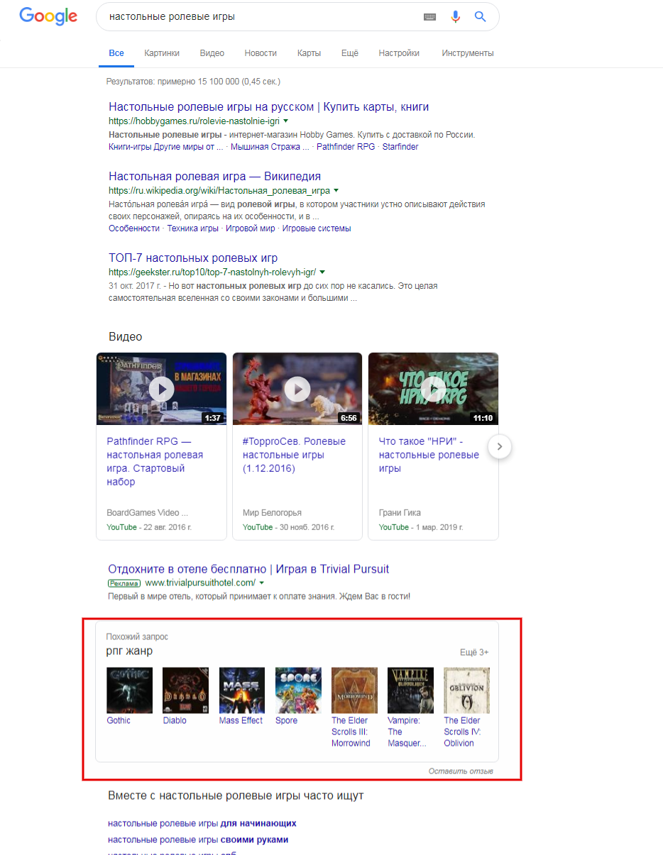
Task: Click the Google logo
Action: [x=48, y=16]
